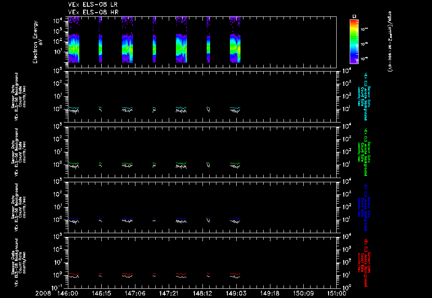Image resolution: width=432 pixels, height=298 pixels.
Task: Click the lowest tick label on the color bar
Action: click(364, 59)
